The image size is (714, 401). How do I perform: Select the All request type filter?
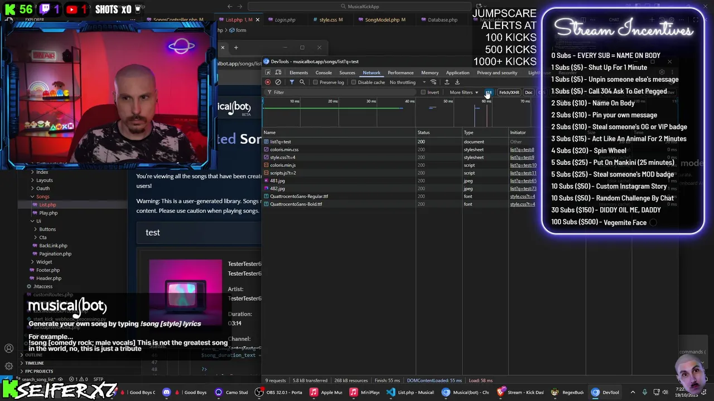489,92
